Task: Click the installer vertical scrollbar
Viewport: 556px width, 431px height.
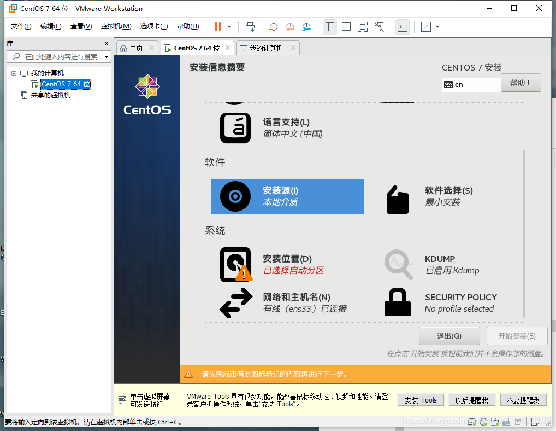Action: [524, 234]
